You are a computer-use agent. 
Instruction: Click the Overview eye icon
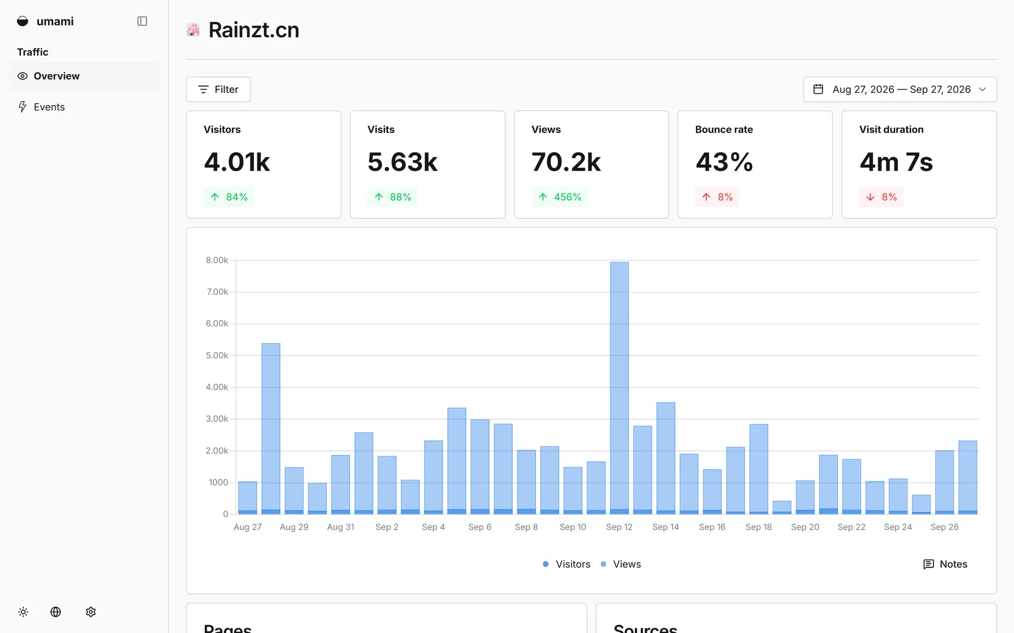click(x=23, y=76)
